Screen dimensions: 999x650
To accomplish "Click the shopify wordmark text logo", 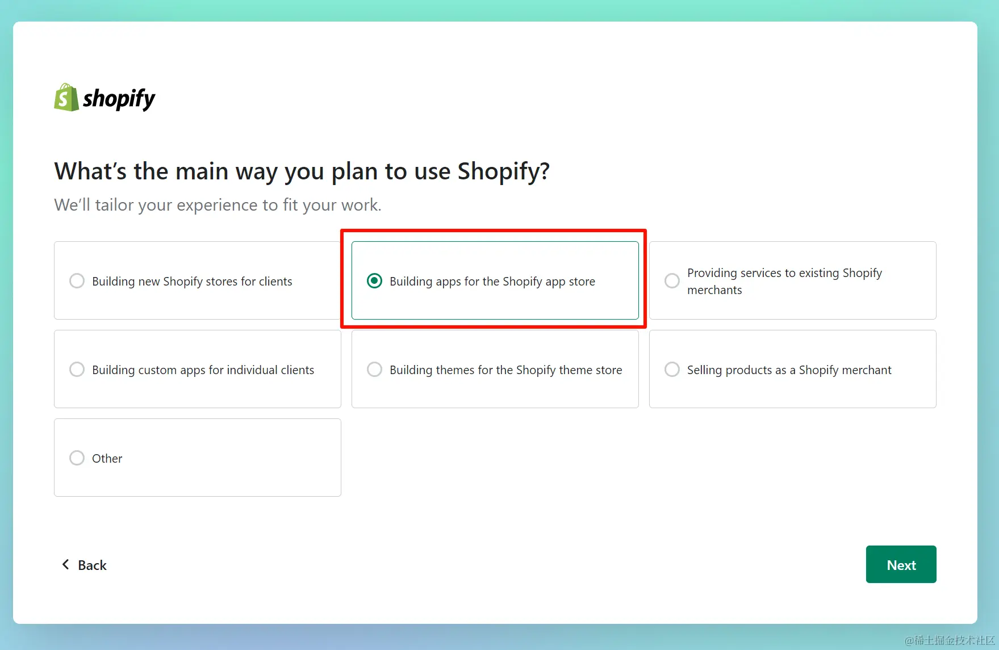I will [119, 98].
